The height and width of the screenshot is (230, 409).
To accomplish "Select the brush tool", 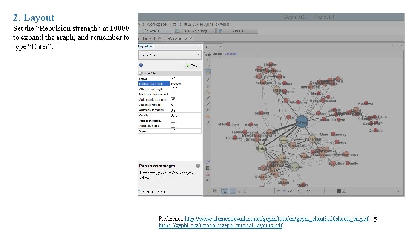I will 208,92.
